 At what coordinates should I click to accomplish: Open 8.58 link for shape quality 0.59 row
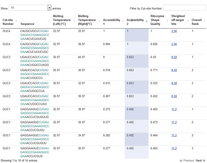[x=174, y=57]
